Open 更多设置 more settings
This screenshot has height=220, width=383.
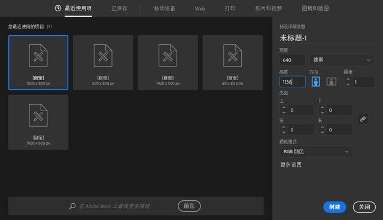pyautogui.click(x=290, y=164)
